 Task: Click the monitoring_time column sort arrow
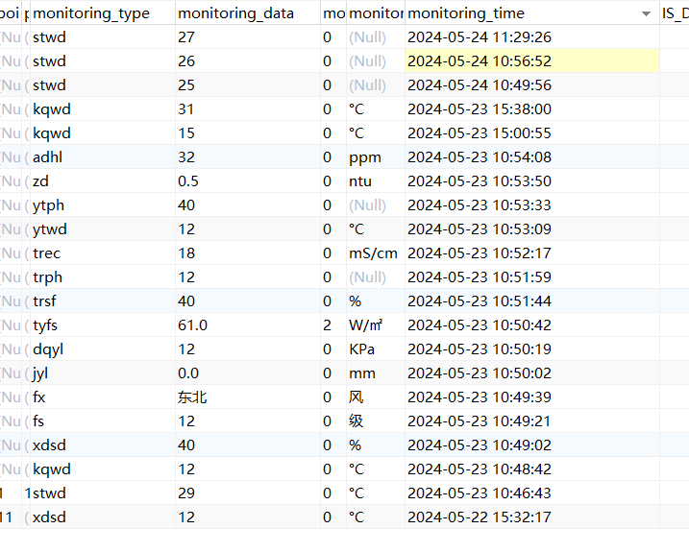point(646,13)
